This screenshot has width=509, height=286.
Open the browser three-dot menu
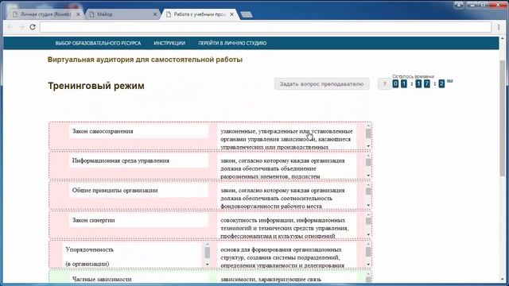499,27
